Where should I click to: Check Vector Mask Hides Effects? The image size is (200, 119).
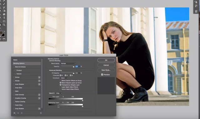[x=61, y=89]
